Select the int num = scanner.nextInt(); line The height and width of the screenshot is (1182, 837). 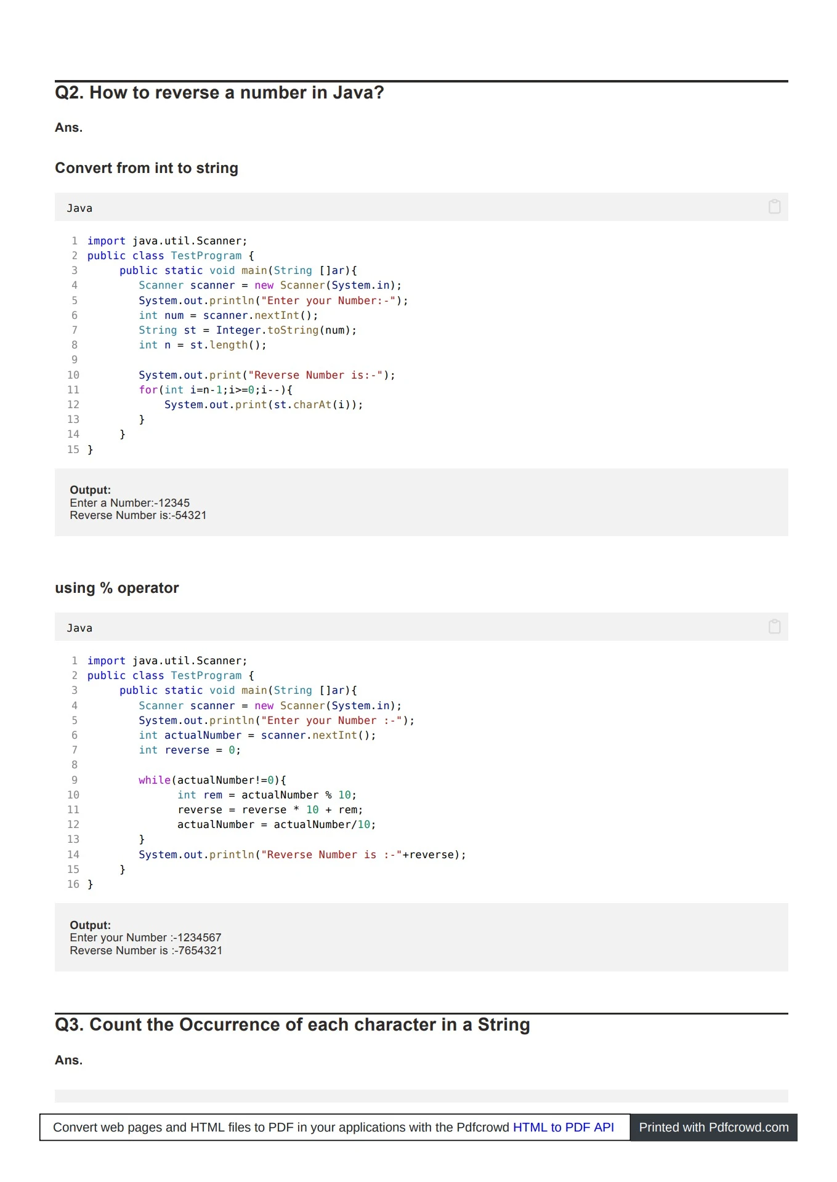tap(228, 315)
